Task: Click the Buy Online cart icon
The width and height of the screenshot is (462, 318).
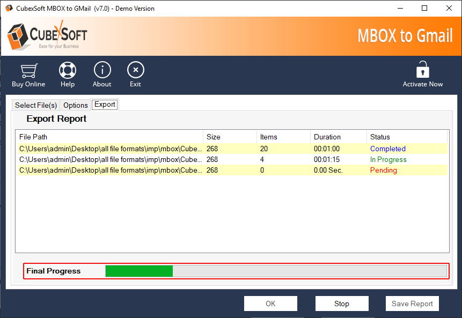Action: pos(28,70)
